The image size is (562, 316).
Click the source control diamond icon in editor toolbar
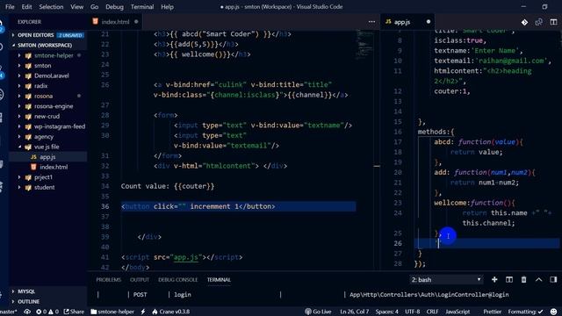coord(524,22)
